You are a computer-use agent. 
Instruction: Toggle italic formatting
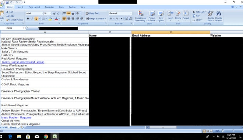(32, 19)
